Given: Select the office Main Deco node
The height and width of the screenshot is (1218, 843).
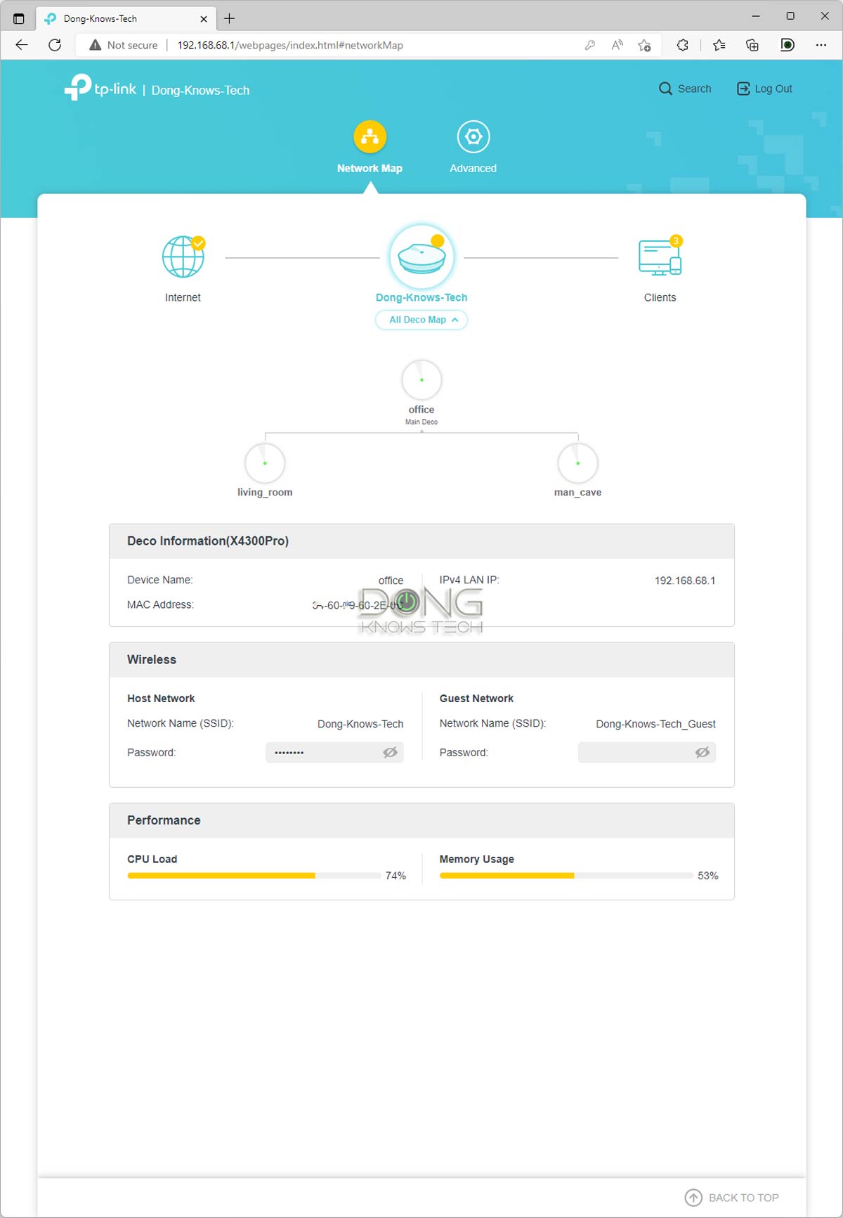Looking at the screenshot, I should pos(421,380).
